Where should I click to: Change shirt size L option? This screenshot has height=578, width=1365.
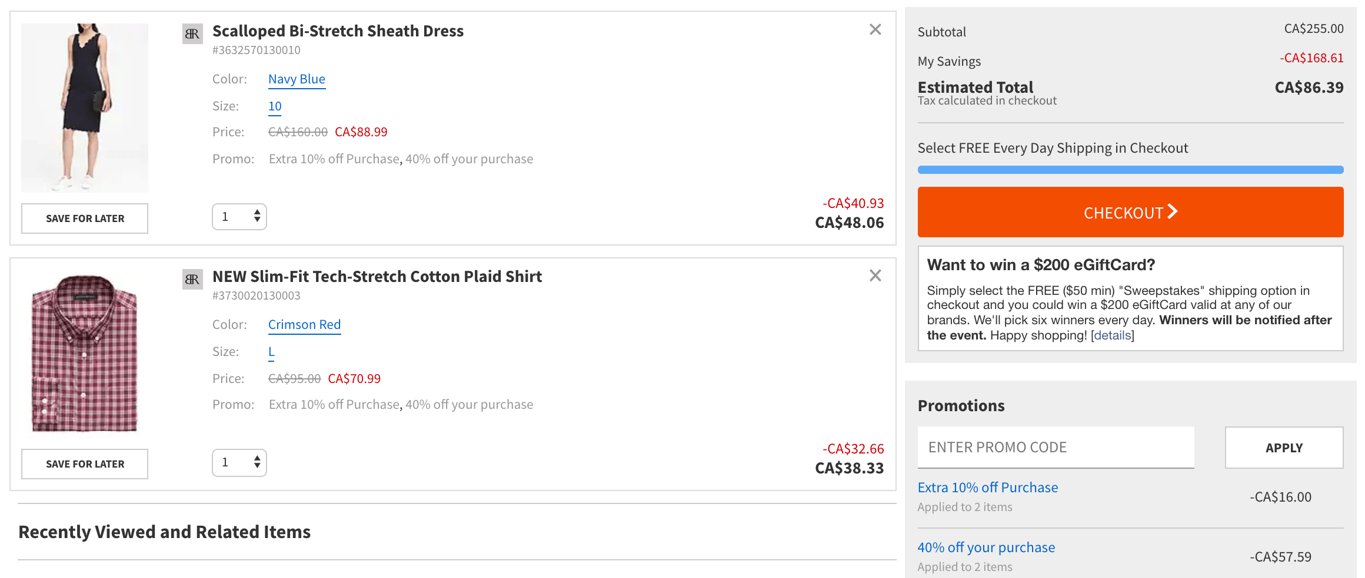pos(271,352)
